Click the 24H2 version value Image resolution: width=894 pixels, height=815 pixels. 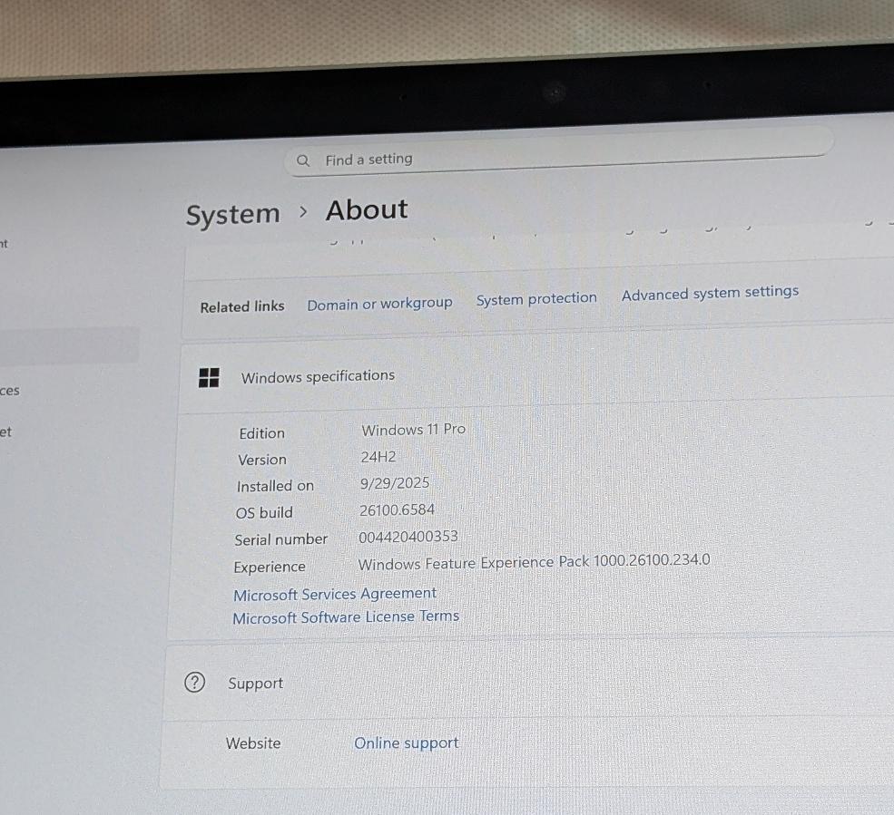click(378, 457)
